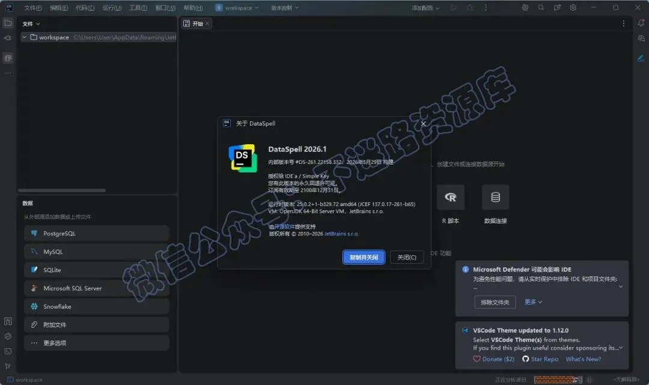
Task: Open the Star Repo link
Action: pos(540,359)
